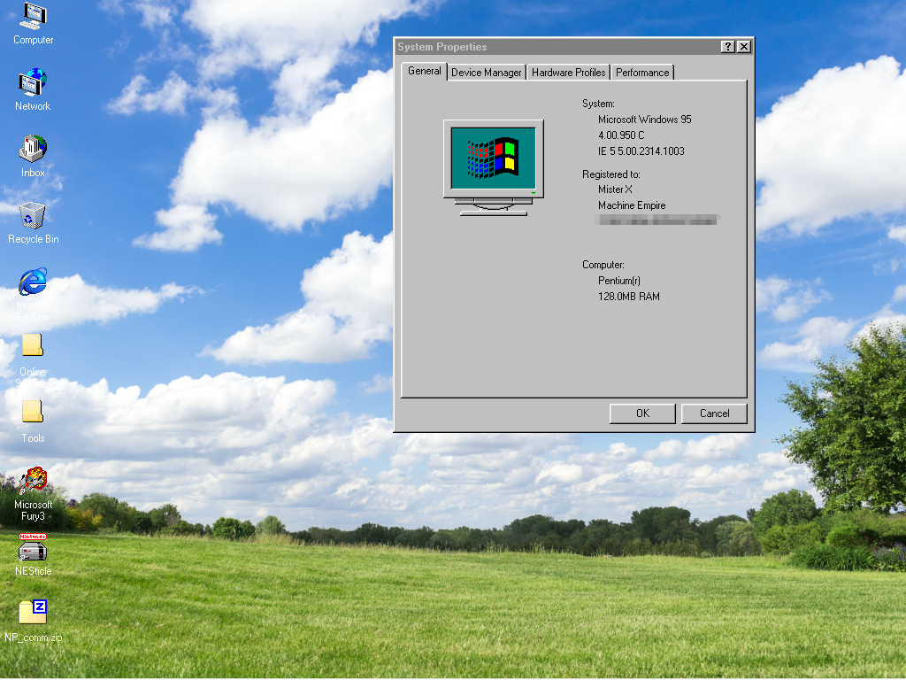Switch to the General tab
This screenshot has height=680, width=906.
(424, 71)
